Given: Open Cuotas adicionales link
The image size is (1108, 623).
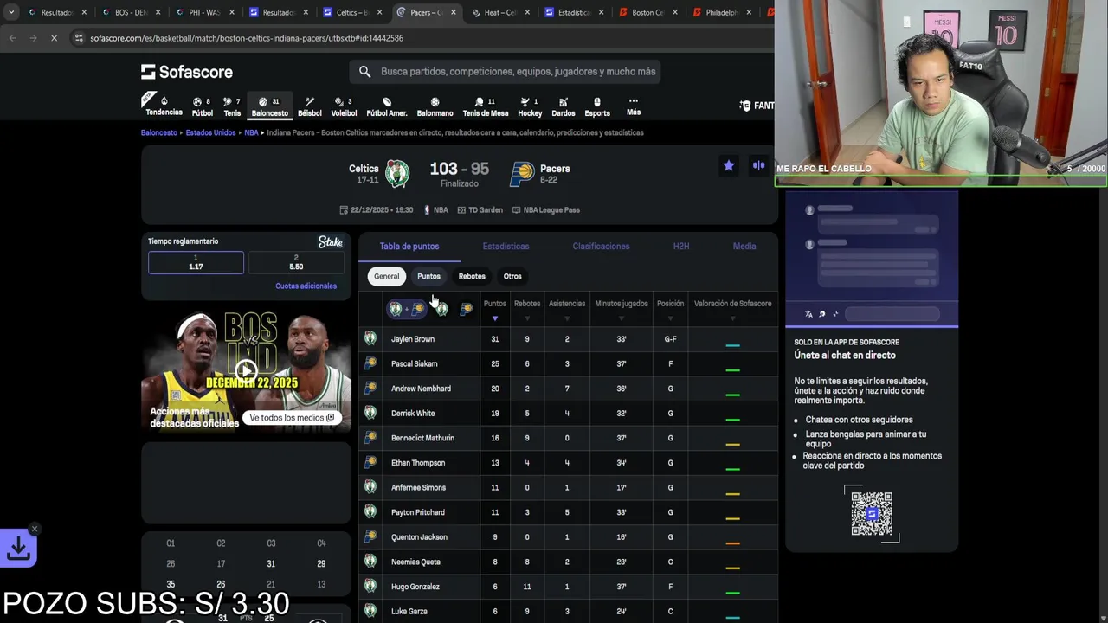Looking at the screenshot, I should tap(306, 286).
